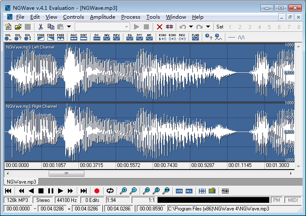Open the Redo history dropdown arrow
Image resolution: width=306 pixels, height=216 pixels.
[x=208, y=27]
